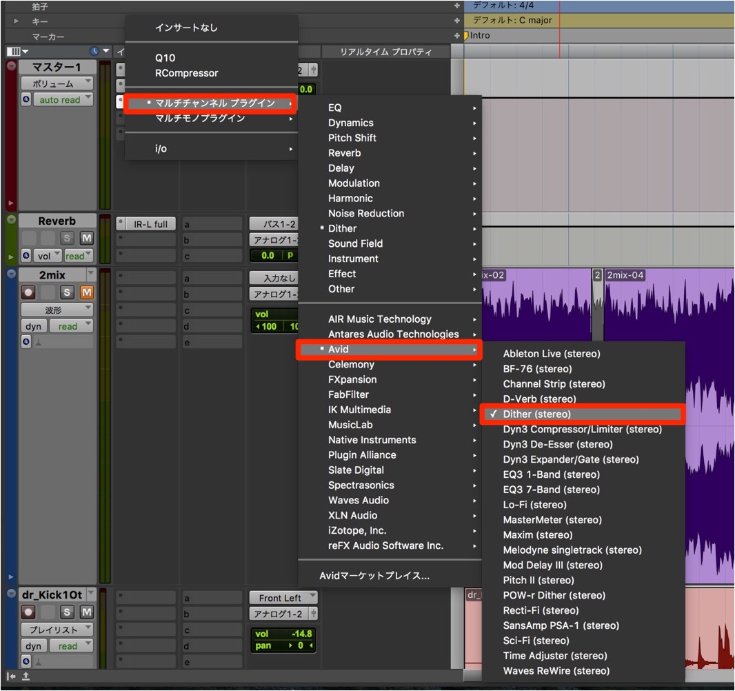This screenshot has height=691, width=735.
Task: Click the add marker plus icon
Action: point(456,36)
